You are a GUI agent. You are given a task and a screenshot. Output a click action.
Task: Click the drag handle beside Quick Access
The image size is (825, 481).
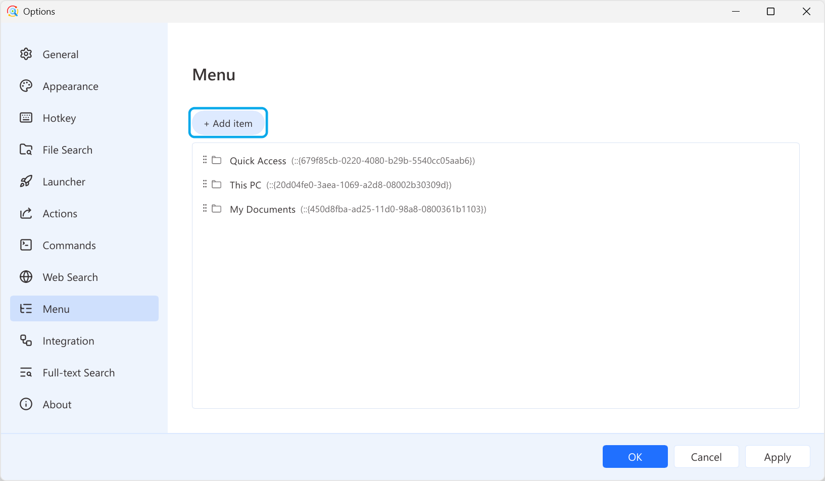pyautogui.click(x=205, y=160)
